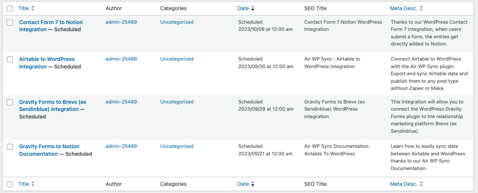The width and height of the screenshot is (478, 193).
Task: Click sort arrows beside bottom Title footer
Action: coord(33,184)
